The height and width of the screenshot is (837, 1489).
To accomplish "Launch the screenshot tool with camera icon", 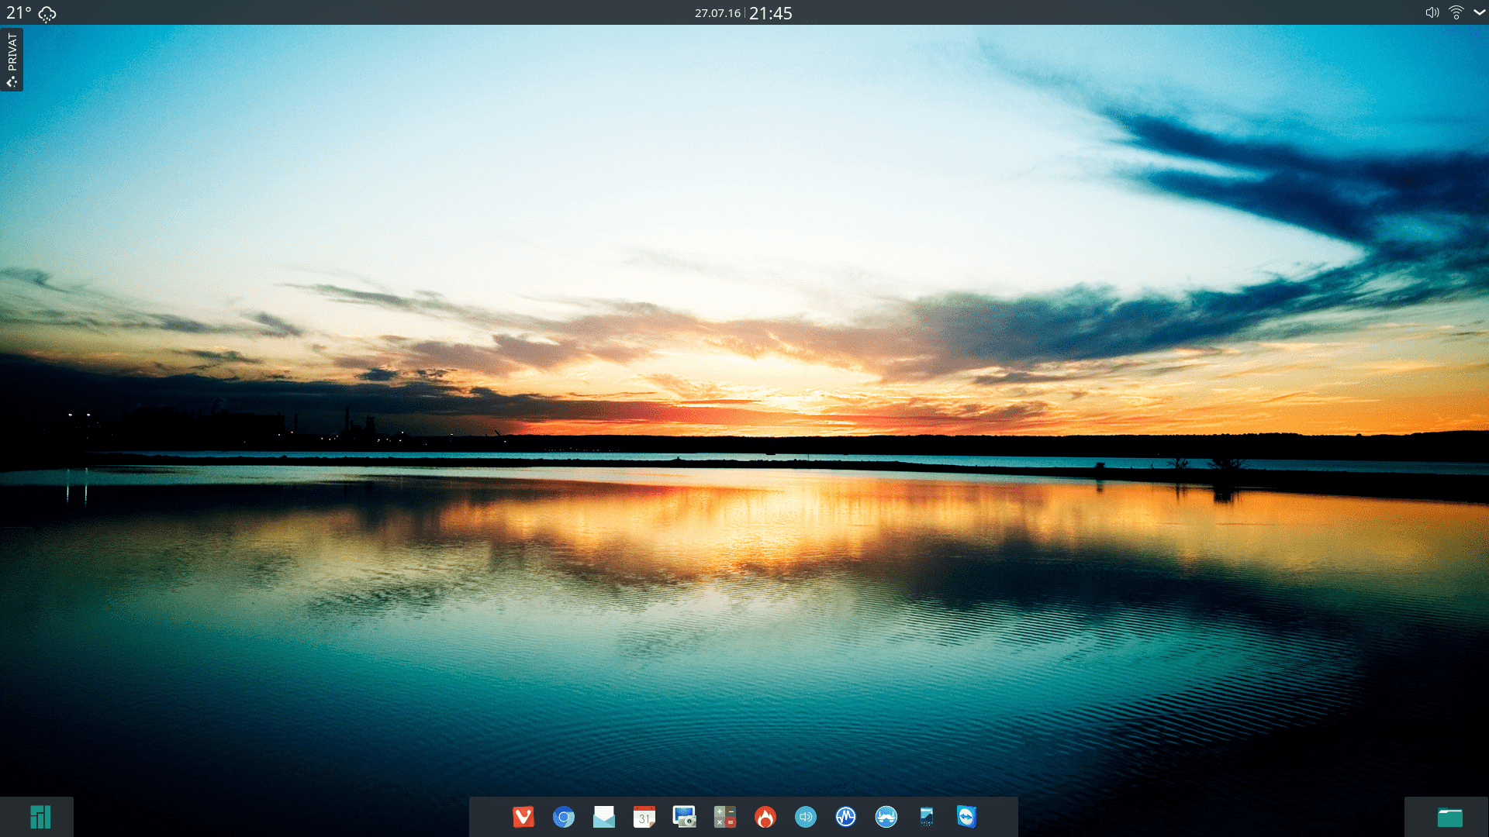I will 684,817.
